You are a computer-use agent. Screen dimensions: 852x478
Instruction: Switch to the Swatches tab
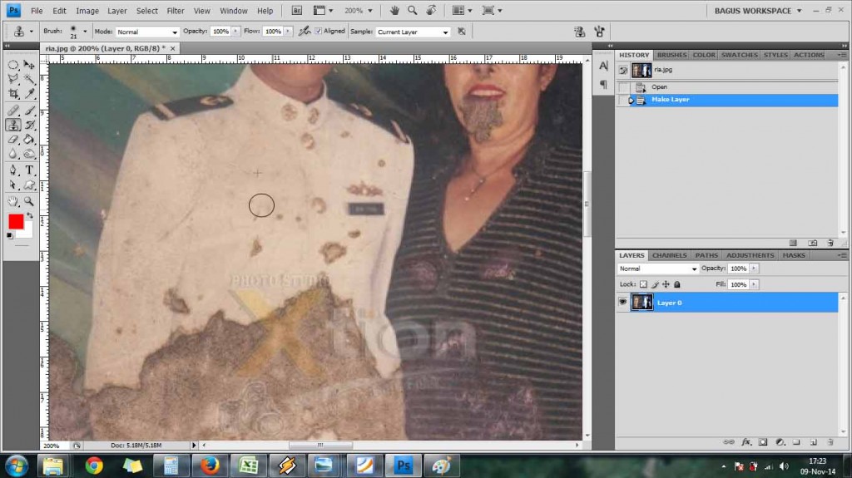[x=739, y=55]
